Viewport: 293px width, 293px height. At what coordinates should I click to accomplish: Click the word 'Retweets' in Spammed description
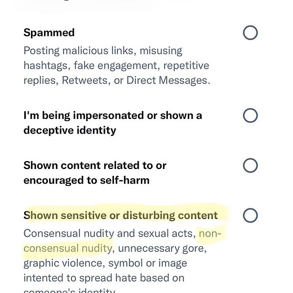85,81
